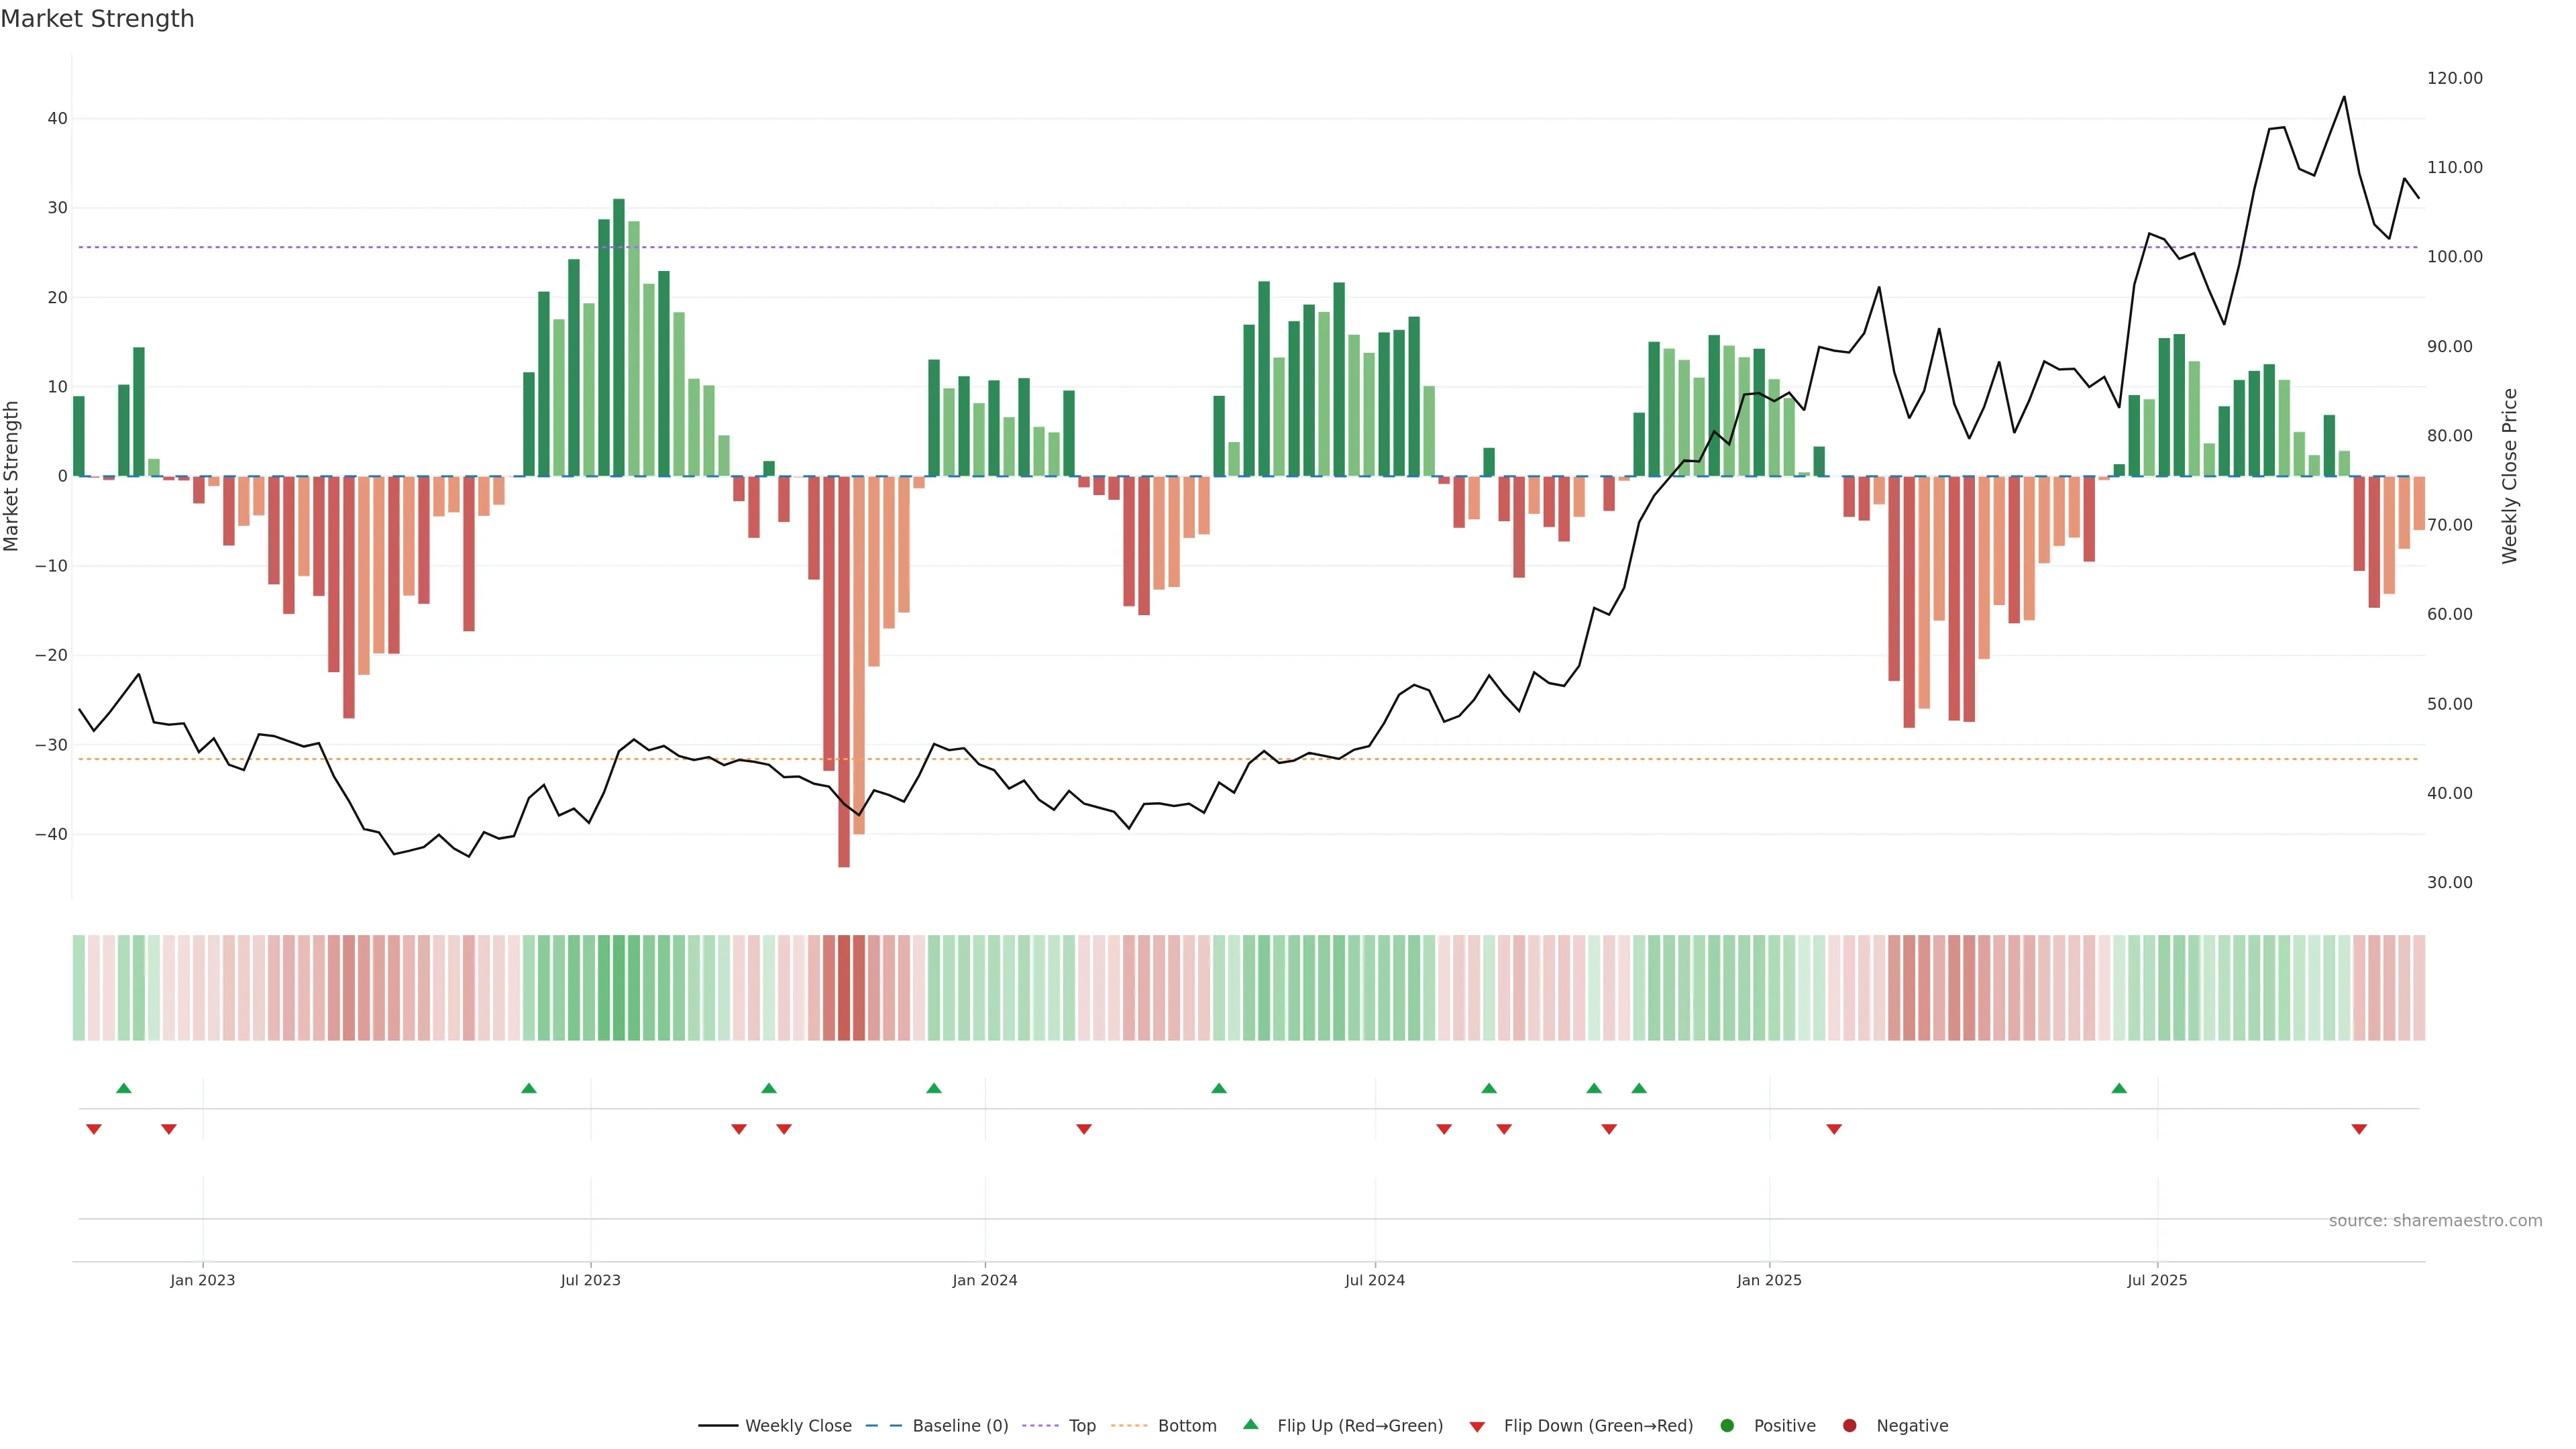Click flip-down triangle right after Jan 2025

[1834, 1129]
